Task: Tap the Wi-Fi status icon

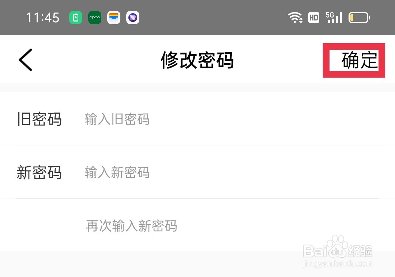Action: [x=295, y=18]
